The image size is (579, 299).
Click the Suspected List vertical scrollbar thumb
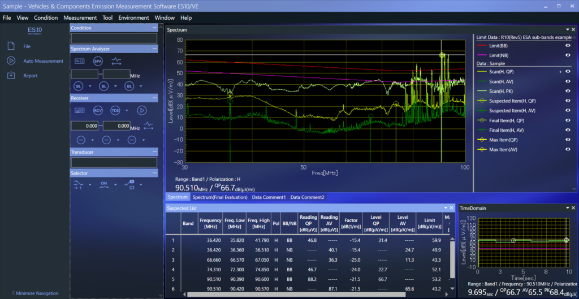452,259
